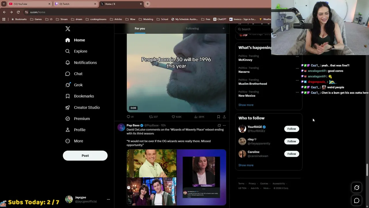
Task: Open Explore from the sidebar
Action: [x=76, y=51]
